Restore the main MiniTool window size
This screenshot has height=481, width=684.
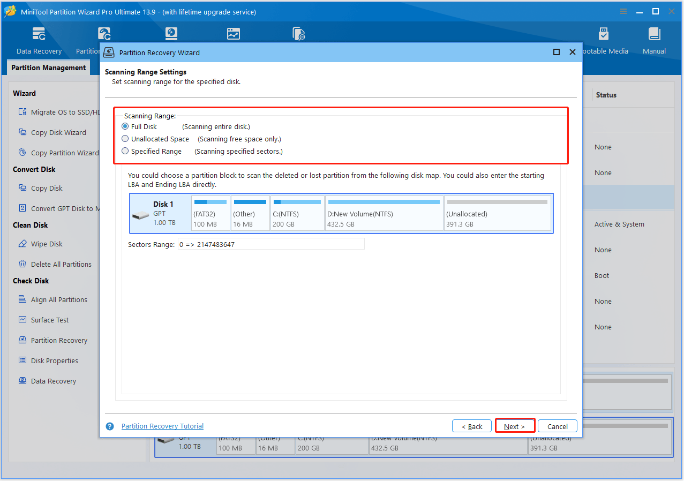(x=656, y=11)
